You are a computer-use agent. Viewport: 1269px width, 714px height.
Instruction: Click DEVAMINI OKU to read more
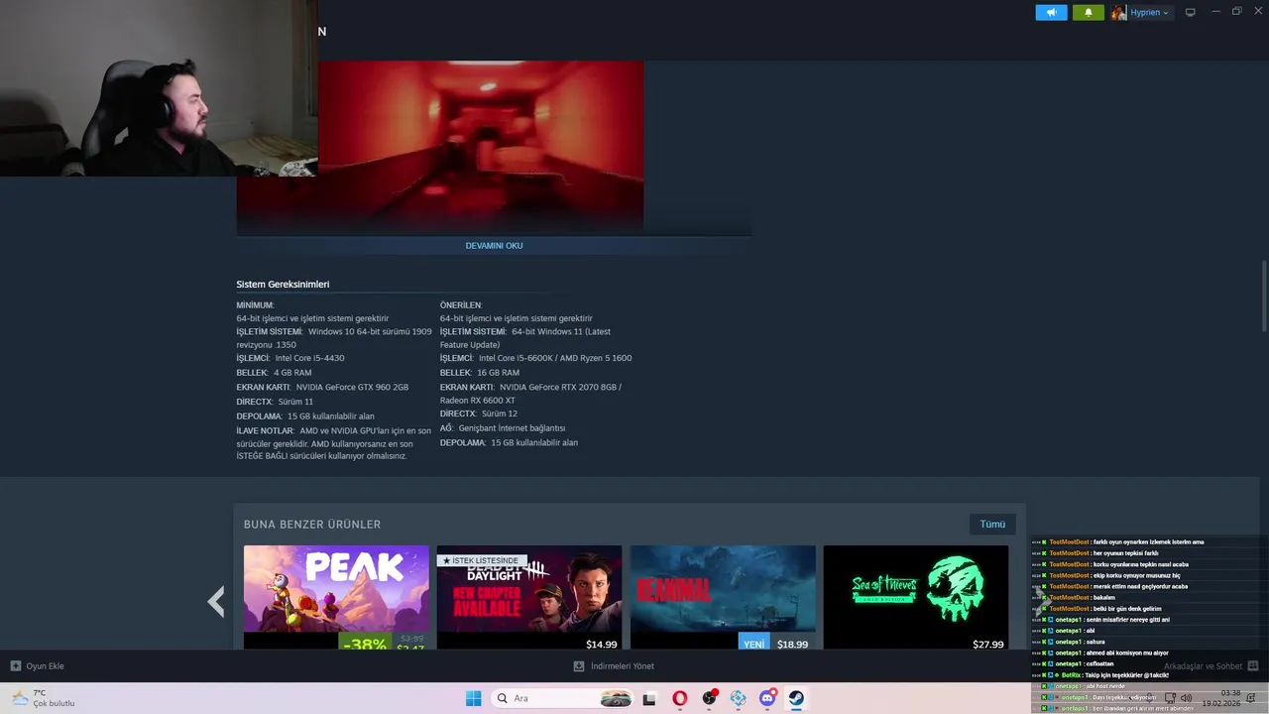tap(494, 246)
